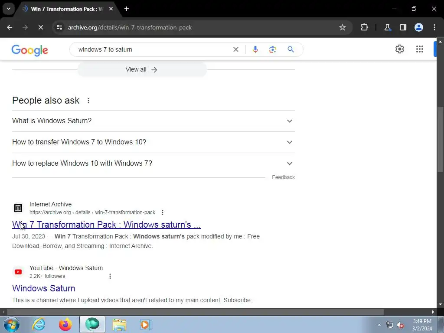The image size is (444, 333).
Task: Open a new tab with plus button
Action: pos(127,9)
